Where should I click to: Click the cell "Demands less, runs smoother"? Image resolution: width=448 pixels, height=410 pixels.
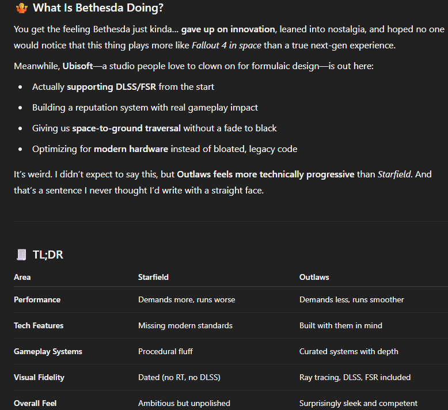[x=352, y=299]
